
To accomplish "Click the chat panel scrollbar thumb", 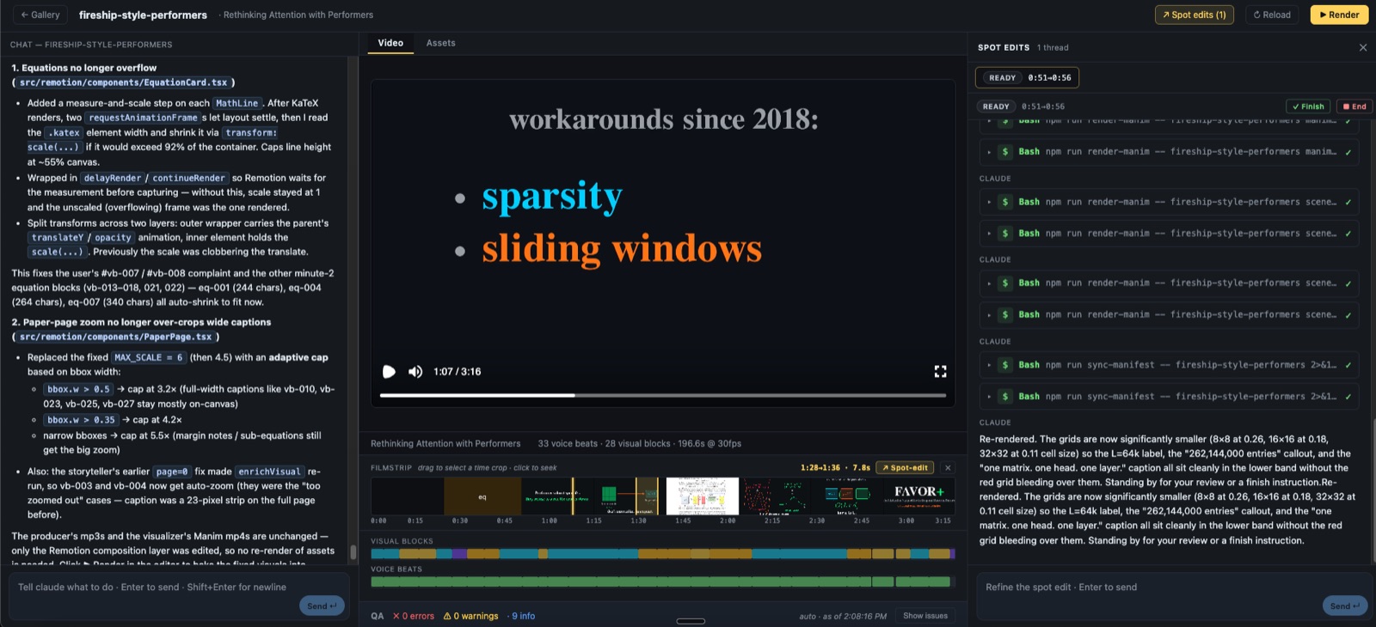I will (353, 552).
